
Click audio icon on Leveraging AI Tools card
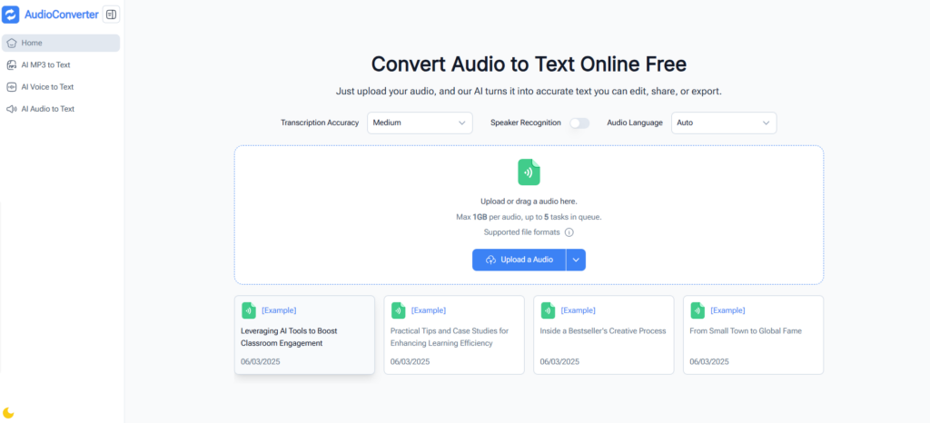pyautogui.click(x=249, y=310)
